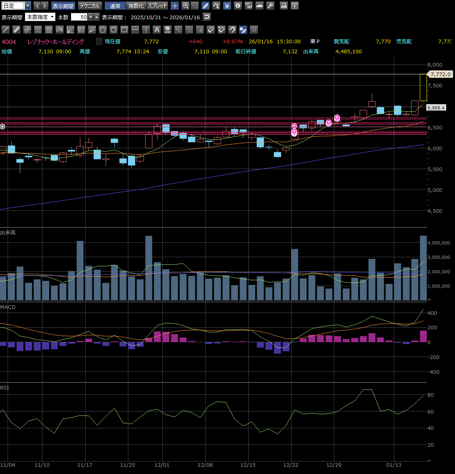Open the wrench settings icon
This screenshot has height=474, width=455.
(x=270, y=6)
